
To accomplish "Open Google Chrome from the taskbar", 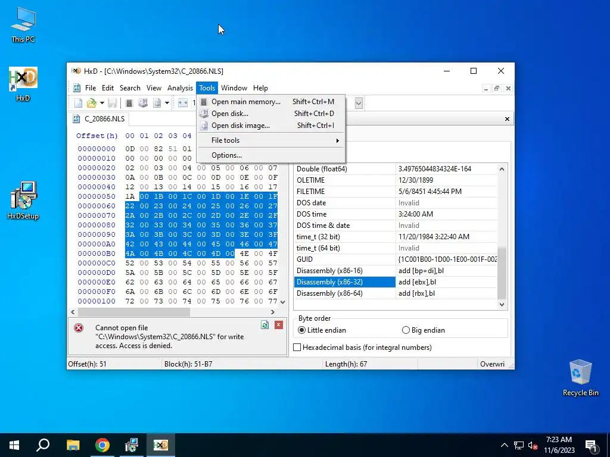I will (x=102, y=445).
